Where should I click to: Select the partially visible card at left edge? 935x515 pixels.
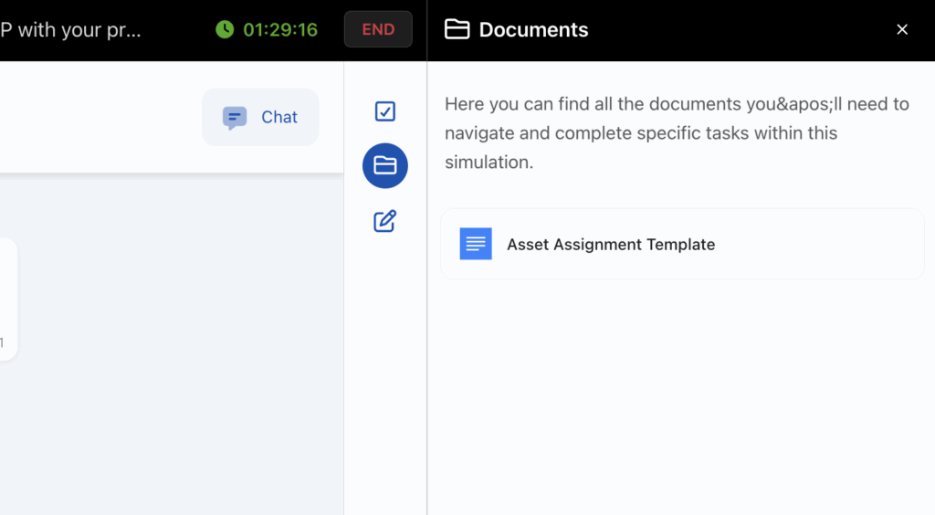tap(7, 299)
